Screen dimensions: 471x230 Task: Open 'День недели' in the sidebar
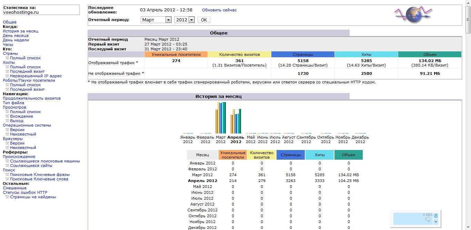[16, 40]
